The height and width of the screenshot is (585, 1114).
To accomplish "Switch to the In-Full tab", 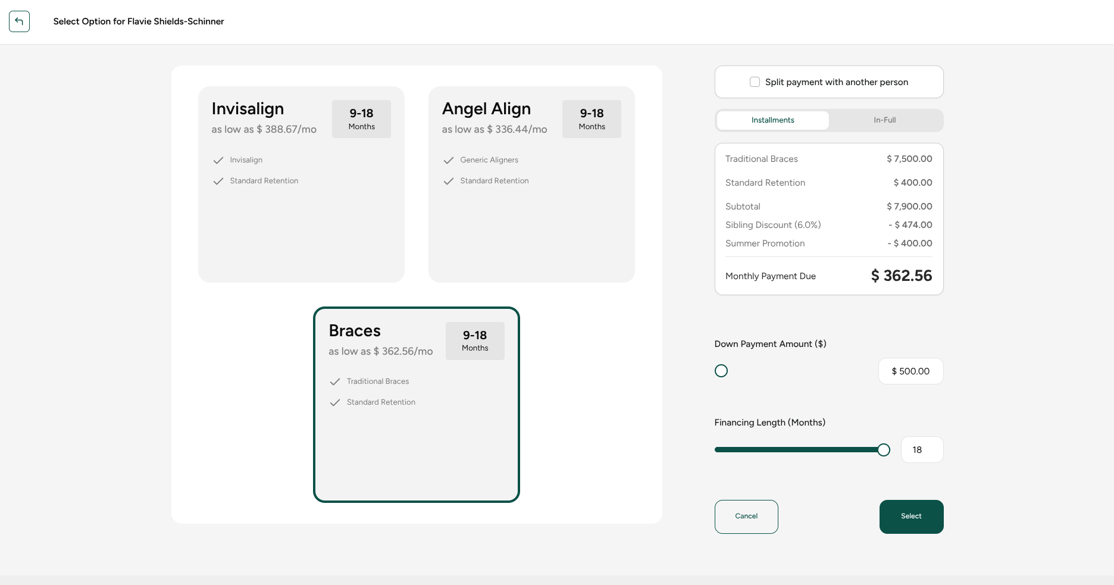I will coord(885,120).
